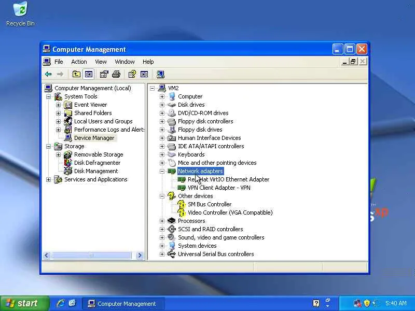This screenshot has width=415, height=311.
Task: Click the show/hide action pane icon
Action: point(144,74)
